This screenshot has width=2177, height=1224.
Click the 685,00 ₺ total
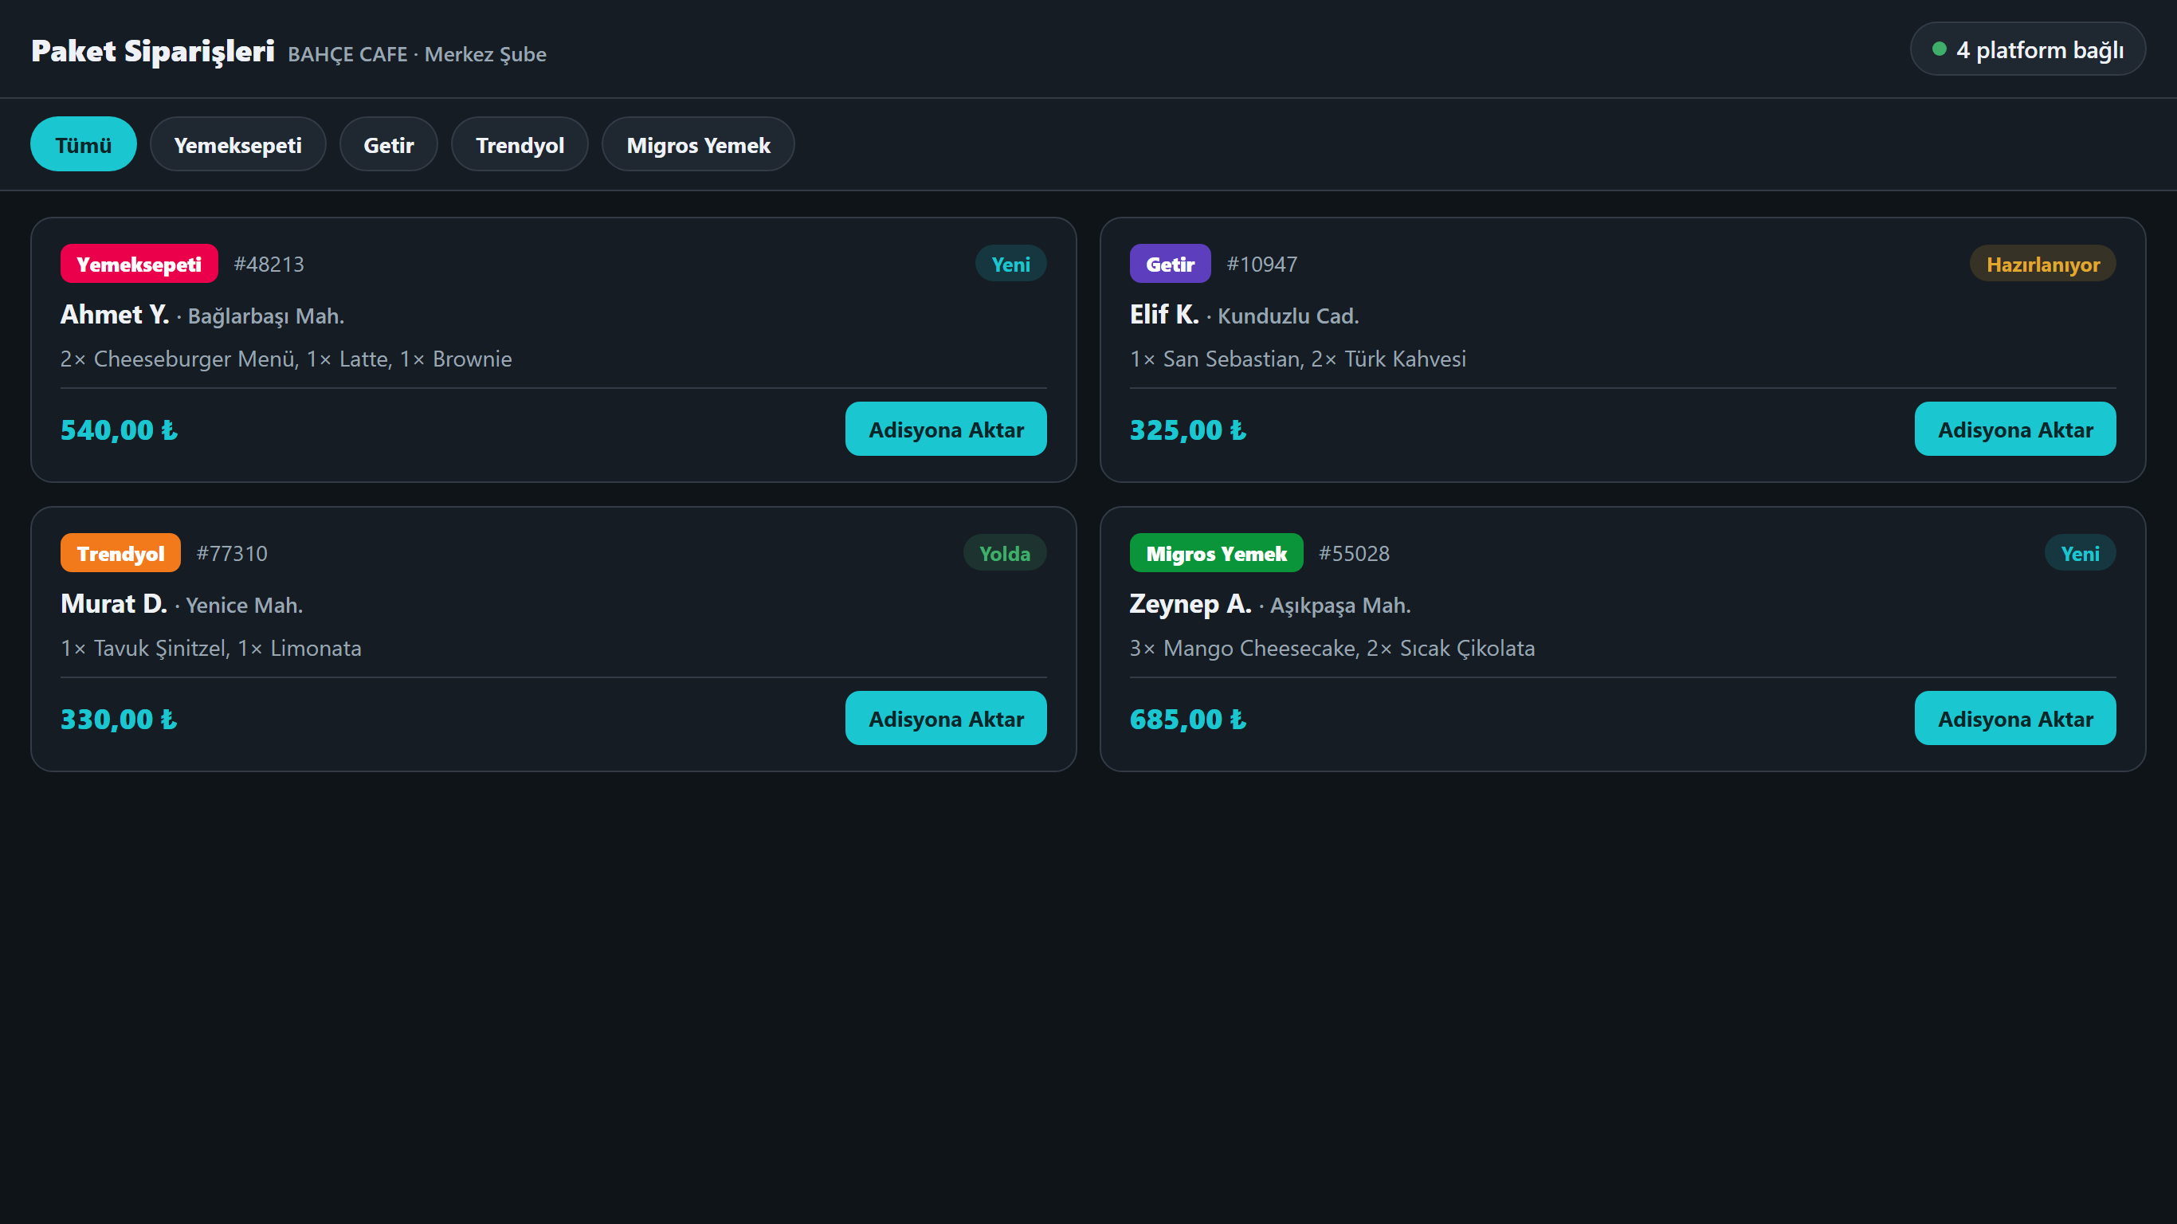pyautogui.click(x=1188, y=719)
